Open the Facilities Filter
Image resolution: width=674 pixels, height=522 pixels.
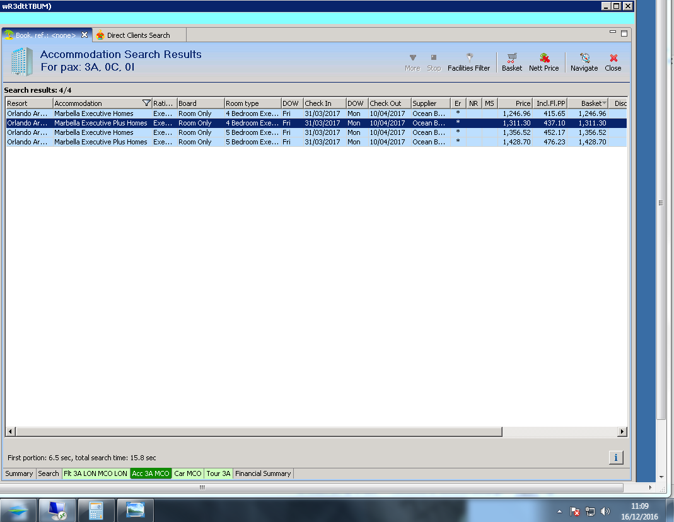point(468,62)
